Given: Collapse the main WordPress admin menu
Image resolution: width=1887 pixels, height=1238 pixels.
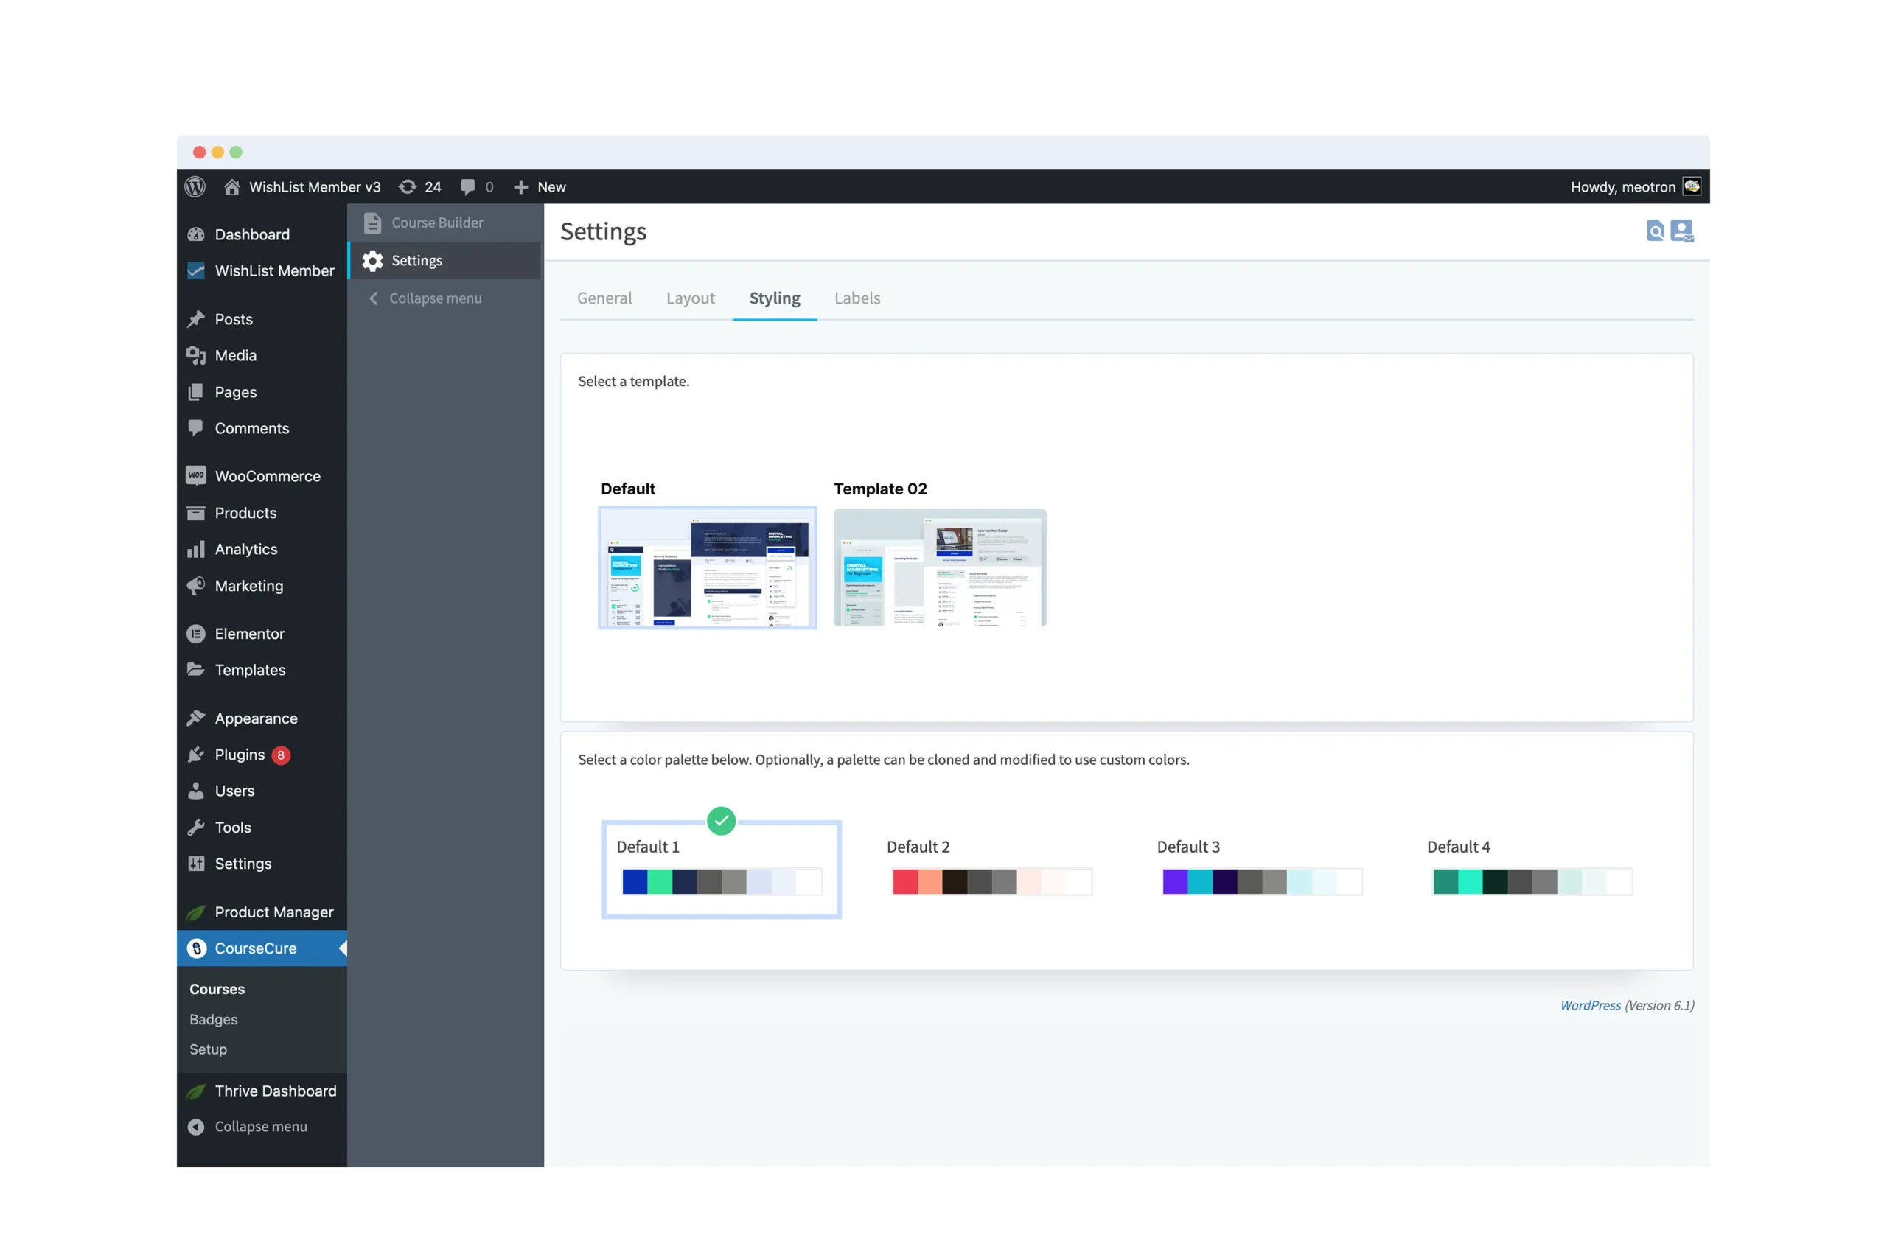Looking at the screenshot, I should tap(260, 1126).
